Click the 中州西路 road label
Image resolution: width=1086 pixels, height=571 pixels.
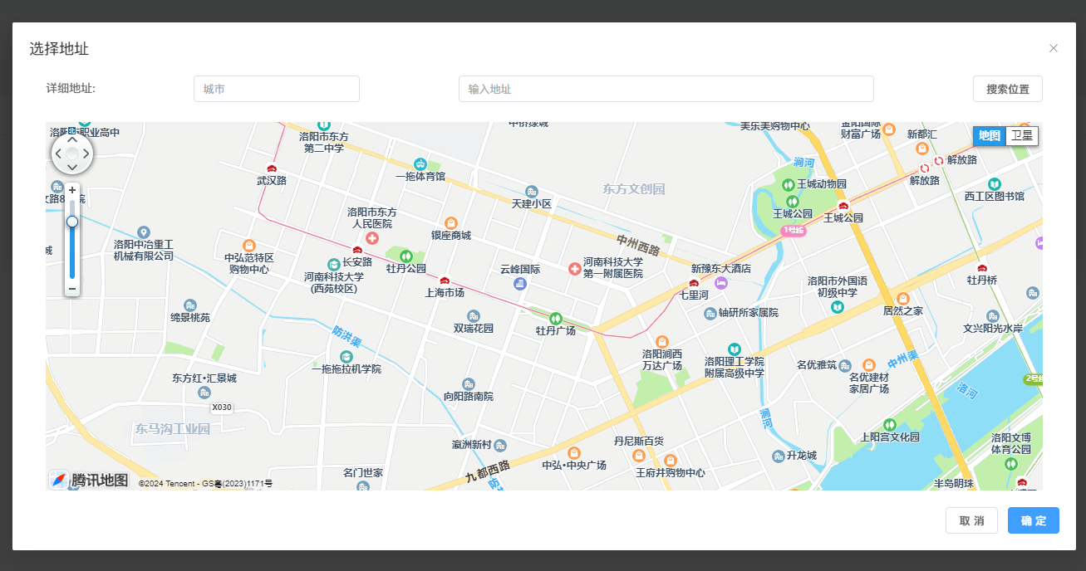638,245
